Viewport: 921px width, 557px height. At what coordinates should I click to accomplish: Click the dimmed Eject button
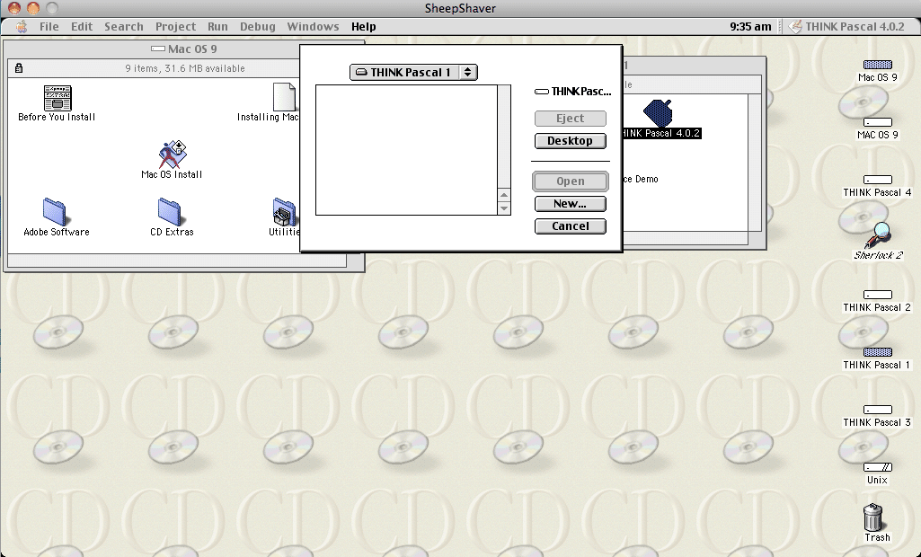[x=570, y=118]
